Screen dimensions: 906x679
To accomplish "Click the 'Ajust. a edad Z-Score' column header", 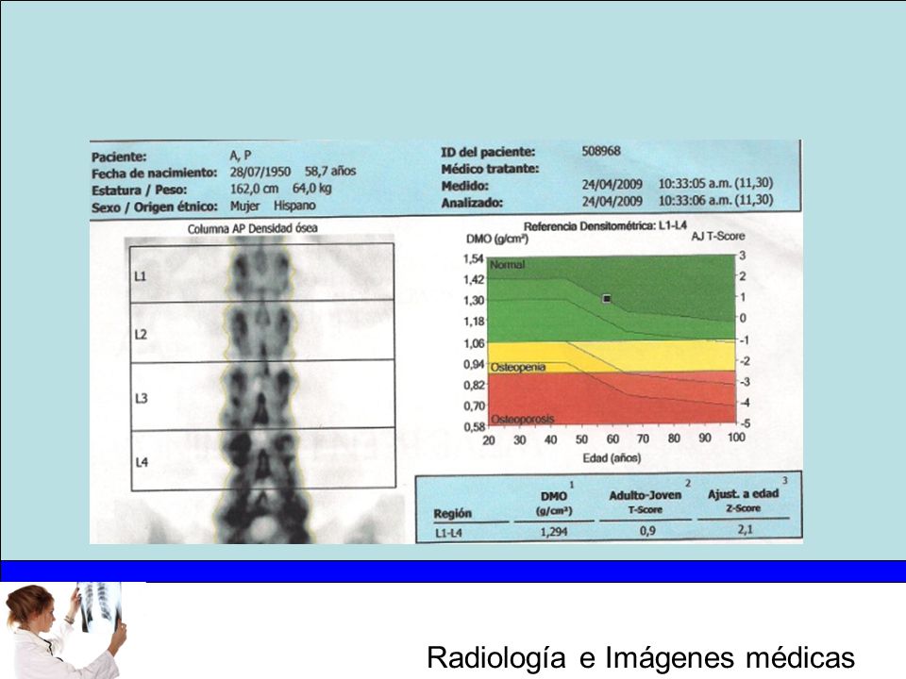I will (x=743, y=500).
